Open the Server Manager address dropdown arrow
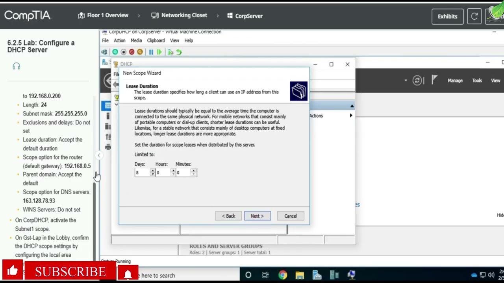This screenshot has width=504, height=283. click(x=406, y=81)
